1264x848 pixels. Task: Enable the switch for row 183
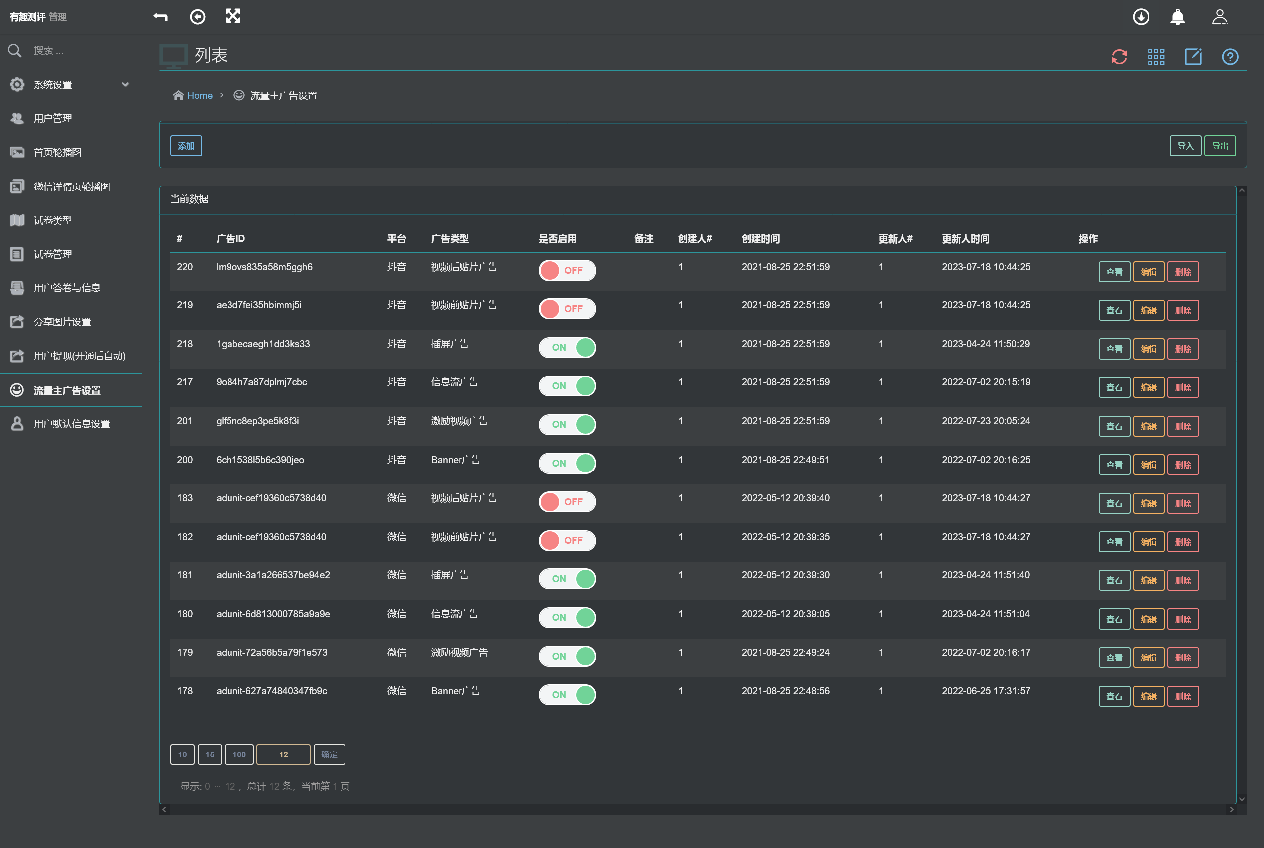tap(567, 501)
